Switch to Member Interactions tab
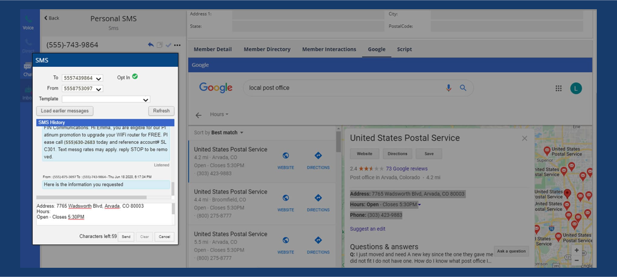 pos(329,50)
